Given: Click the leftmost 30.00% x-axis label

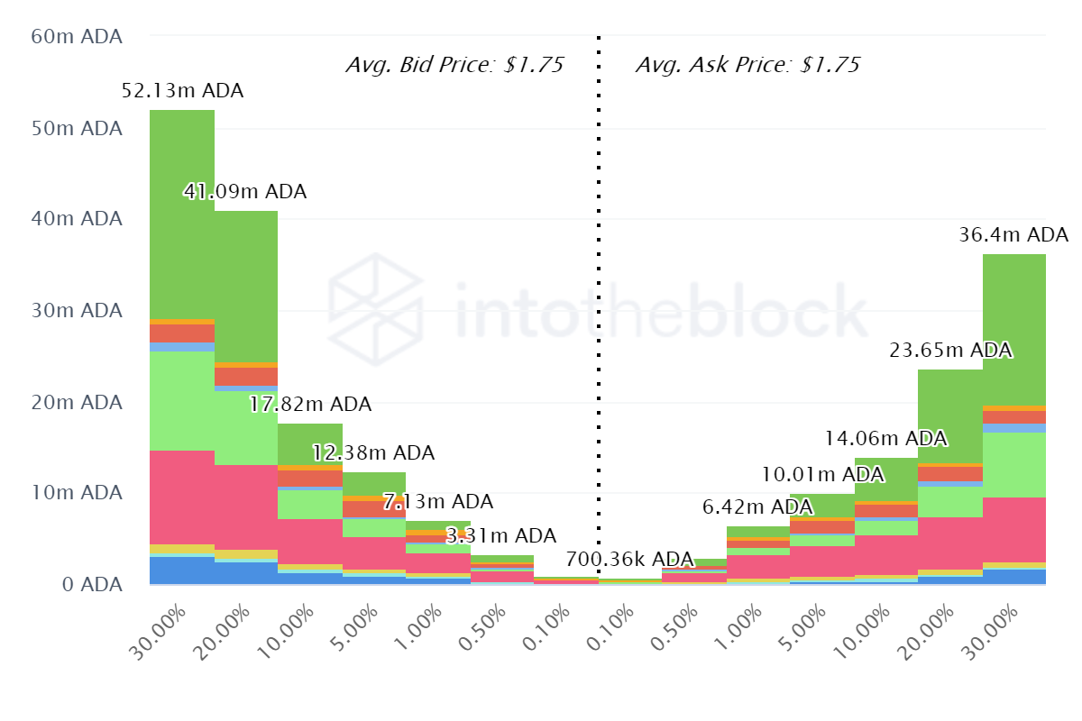Looking at the screenshot, I should pyautogui.click(x=157, y=633).
